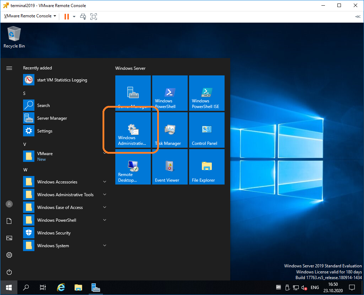Open the taskbar search magnifier
364x295 pixels.
tap(26, 288)
